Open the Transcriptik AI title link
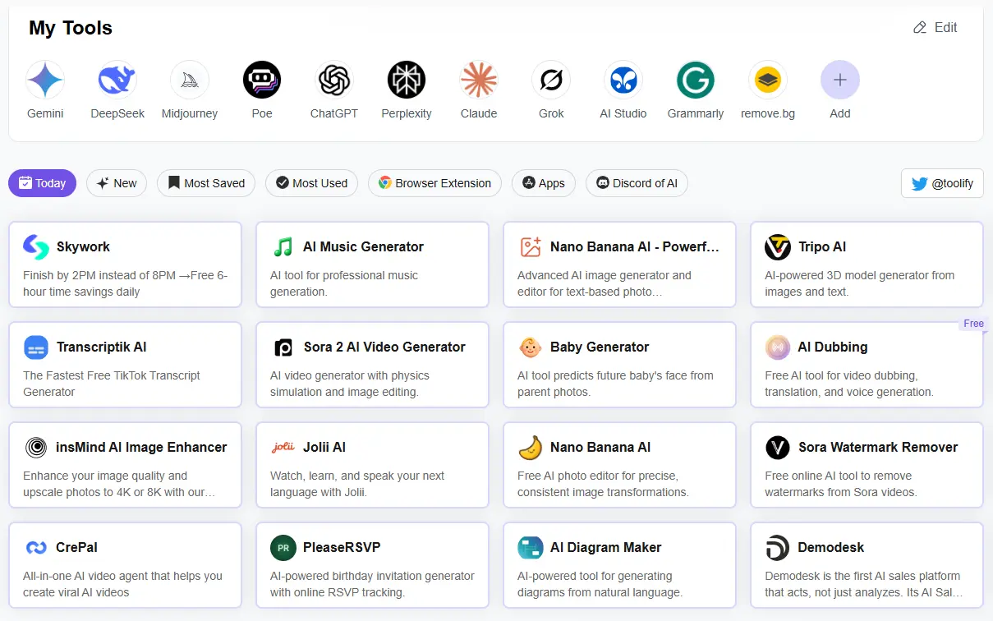This screenshot has width=993, height=621. (102, 347)
